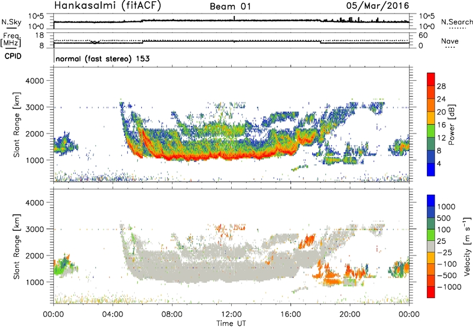Click the N.Sky legend label
473x327 pixels.
[x=11, y=22]
